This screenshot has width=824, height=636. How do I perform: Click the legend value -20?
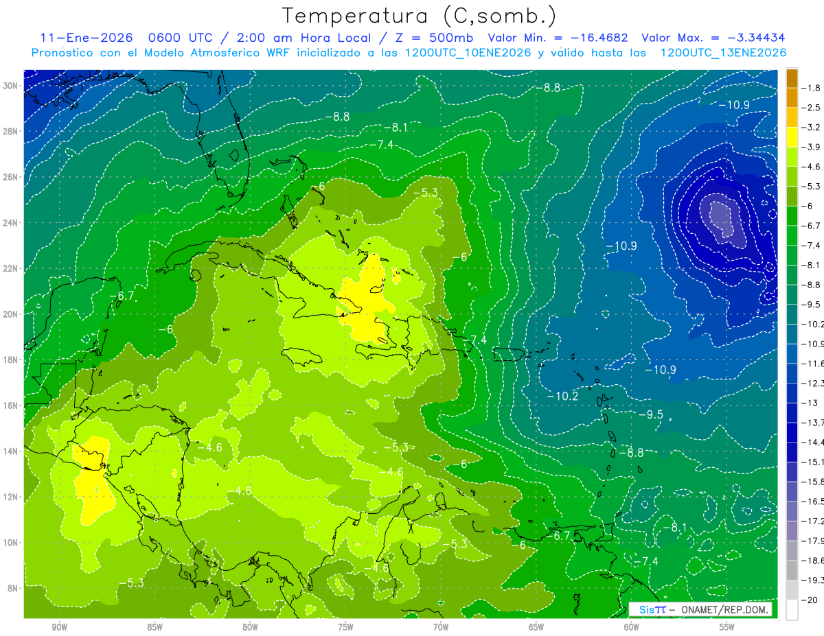click(810, 599)
